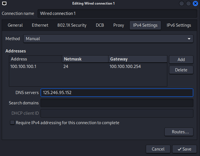Click the DNS servers input field
The image size is (200, 156).
(117, 93)
